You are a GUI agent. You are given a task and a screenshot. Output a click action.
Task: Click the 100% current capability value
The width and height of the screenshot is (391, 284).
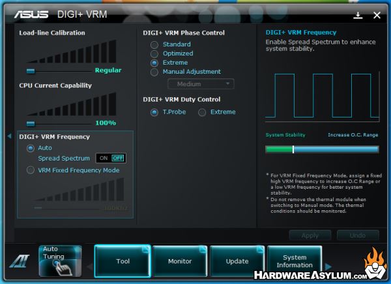pyautogui.click(x=106, y=123)
